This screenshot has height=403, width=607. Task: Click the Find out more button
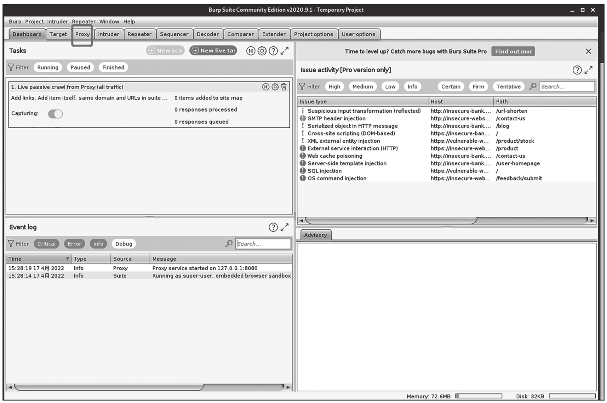coord(513,51)
